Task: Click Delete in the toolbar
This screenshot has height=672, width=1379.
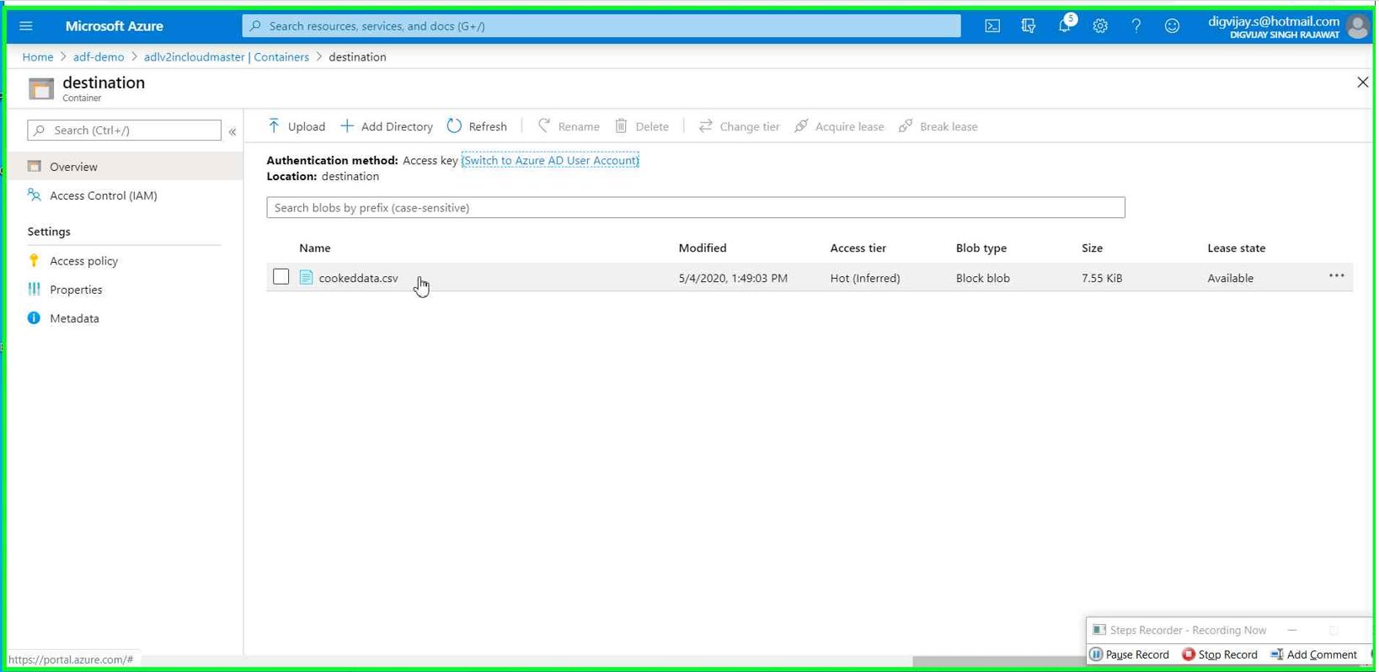Action: (x=642, y=126)
